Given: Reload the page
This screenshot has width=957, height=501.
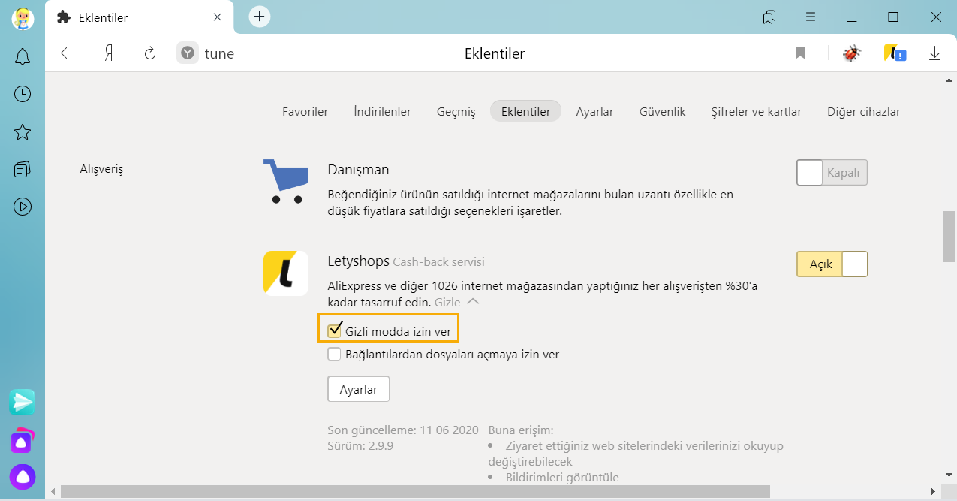Looking at the screenshot, I should click(x=150, y=53).
